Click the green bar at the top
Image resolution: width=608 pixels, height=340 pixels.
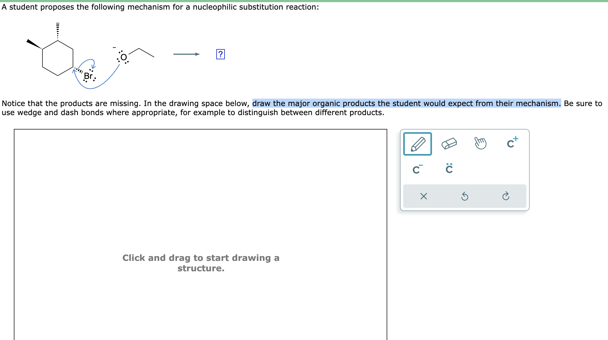coord(304,1)
